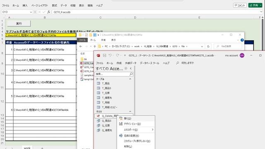This screenshot has width=265, height=149.
Task: Open Access ファイル tab
Action: pos(99,63)
